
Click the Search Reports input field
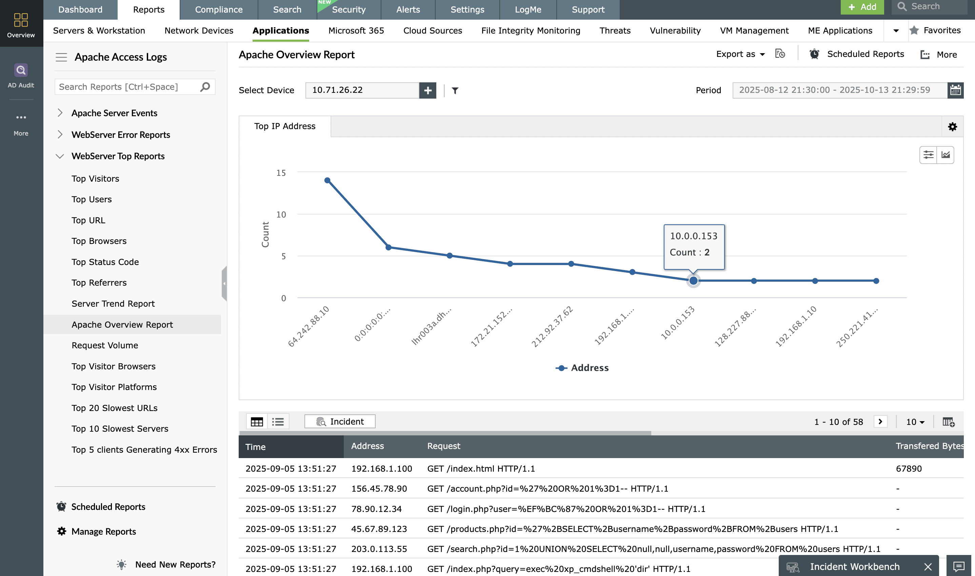point(128,87)
